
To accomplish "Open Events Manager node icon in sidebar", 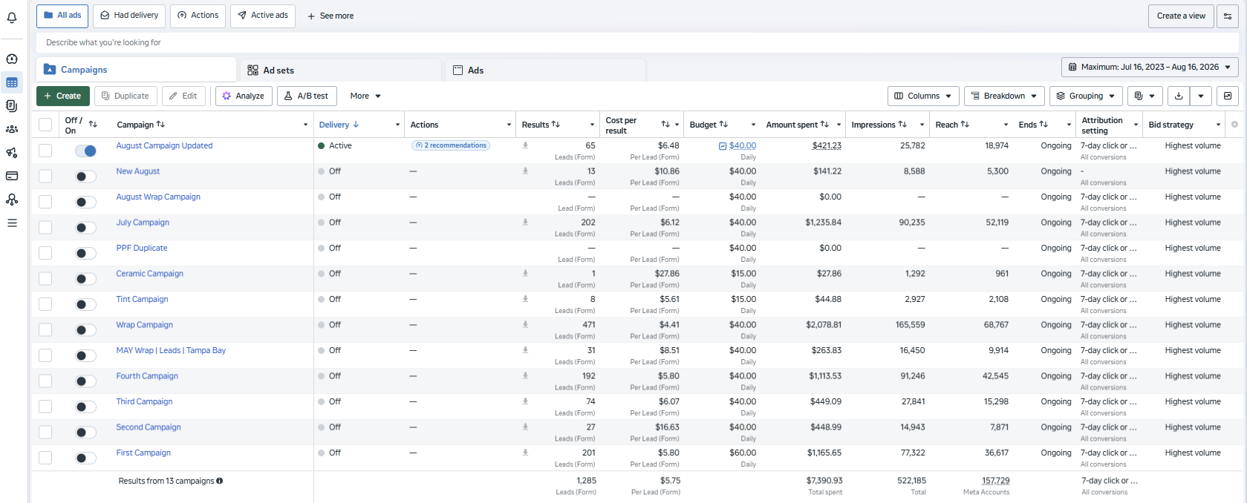I will [12, 200].
